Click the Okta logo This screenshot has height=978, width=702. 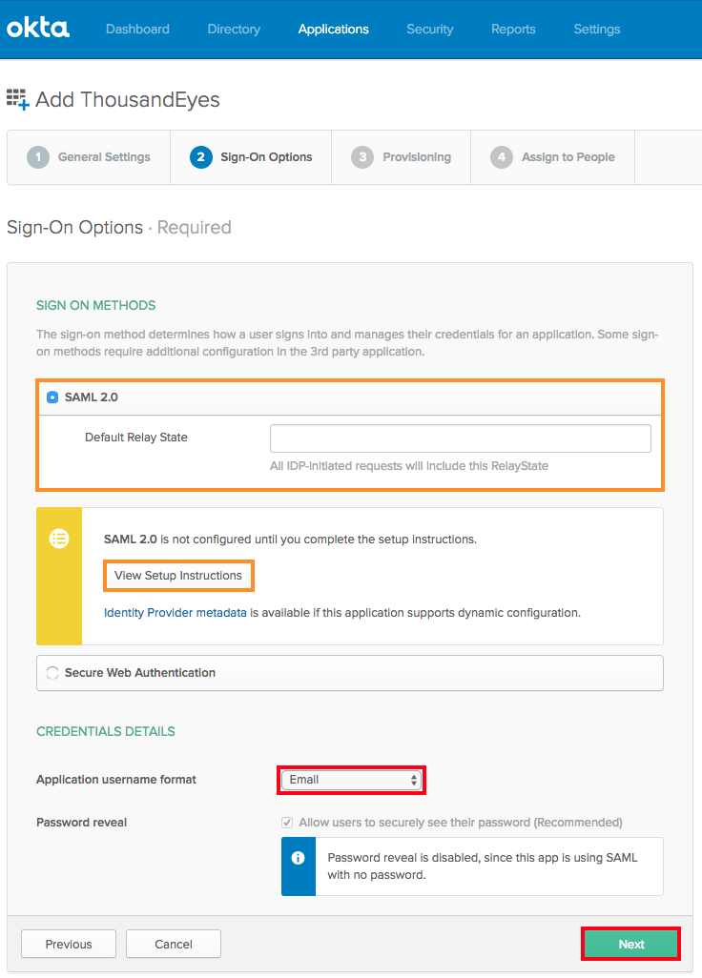tap(38, 29)
